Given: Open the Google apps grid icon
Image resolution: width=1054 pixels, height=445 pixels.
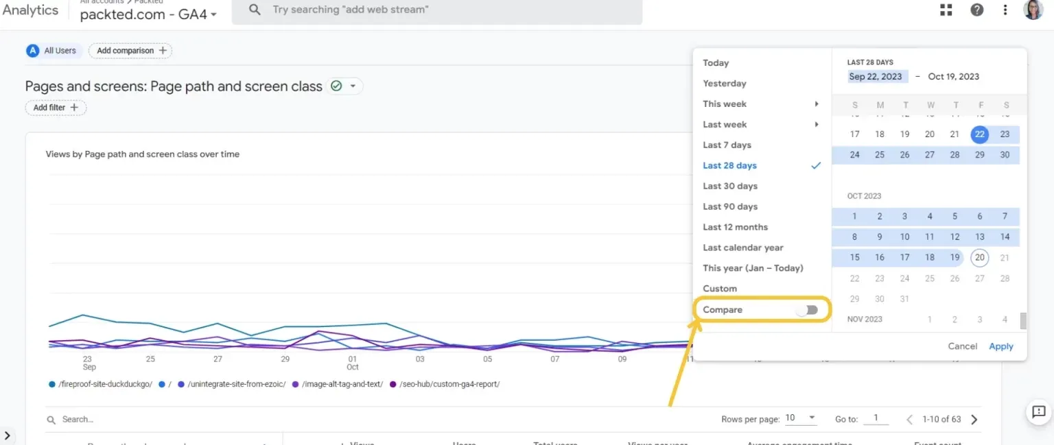Looking at the screenshot, I should [x=946, y=10].
